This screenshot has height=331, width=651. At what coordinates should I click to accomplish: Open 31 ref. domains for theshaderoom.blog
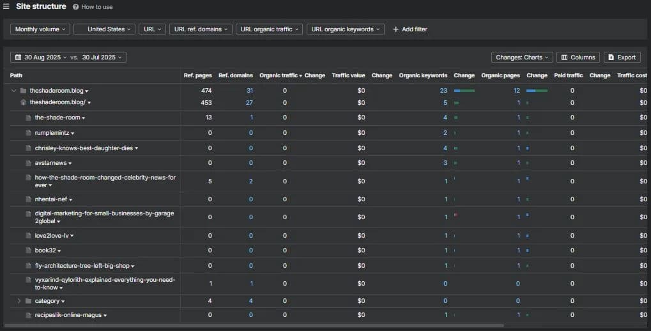[x=250, y=91]
